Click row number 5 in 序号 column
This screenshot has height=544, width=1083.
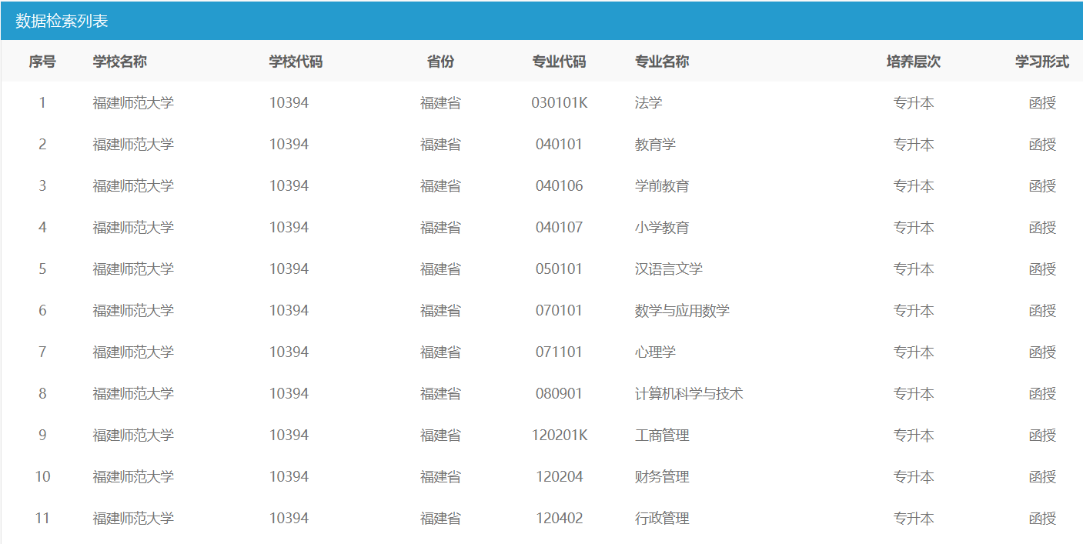[x=42, y=269]
